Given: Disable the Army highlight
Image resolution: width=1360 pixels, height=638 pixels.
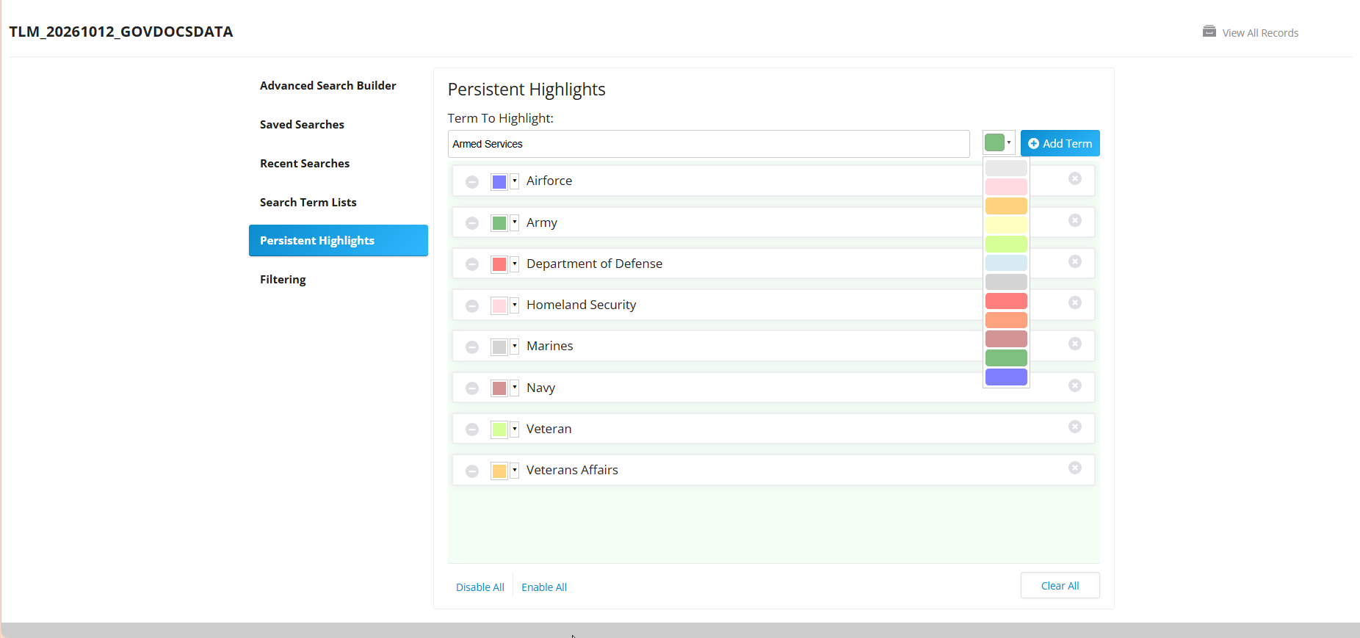Looking at the screenshot, I should pos(472,223).
